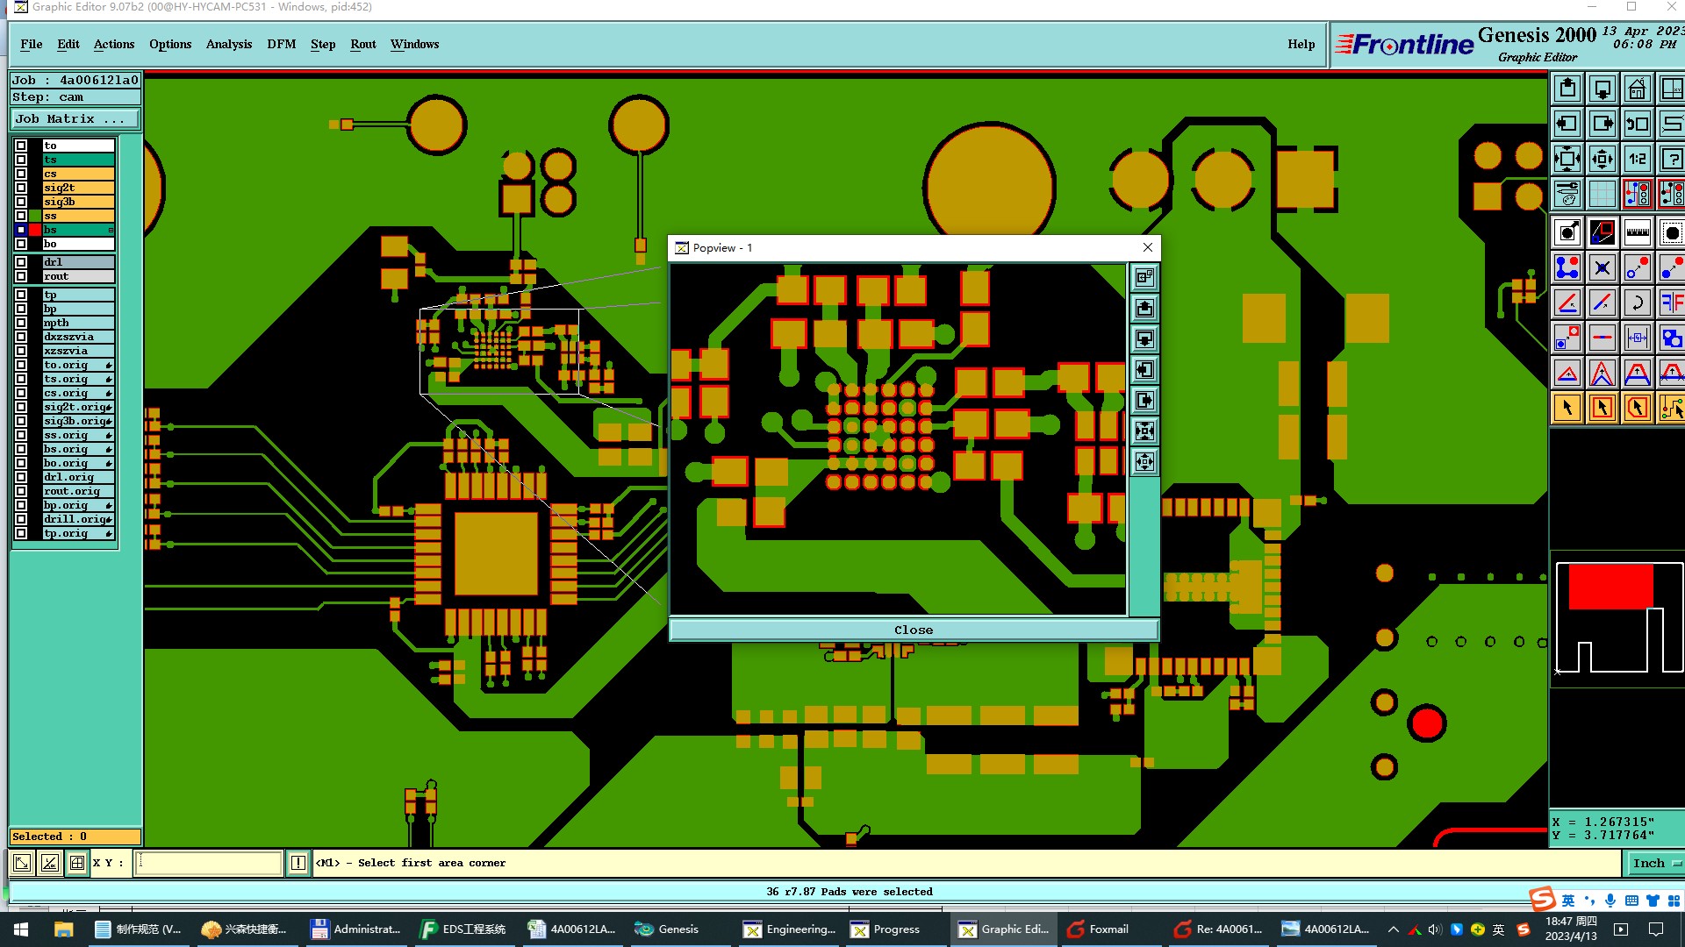Click the zoom 1:2 scale icon
Viewport: 1685px width, 947px height.
[1637, 160]
